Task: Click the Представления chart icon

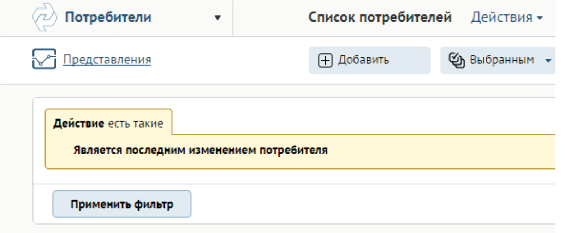Action: [x=44, y=59]
